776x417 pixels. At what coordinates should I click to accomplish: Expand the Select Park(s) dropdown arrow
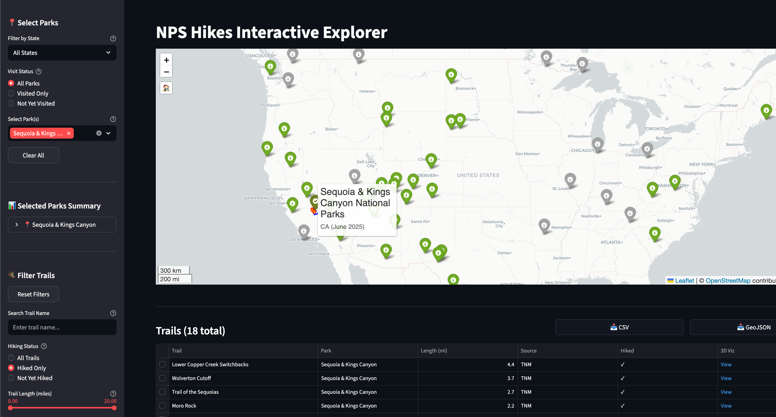(109, 133)
